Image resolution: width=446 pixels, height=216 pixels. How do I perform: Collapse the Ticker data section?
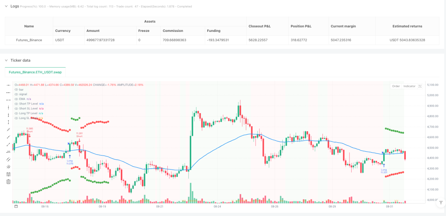6,60
